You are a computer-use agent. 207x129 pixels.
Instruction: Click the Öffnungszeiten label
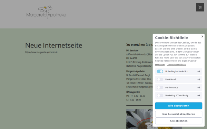pos(133,92)
